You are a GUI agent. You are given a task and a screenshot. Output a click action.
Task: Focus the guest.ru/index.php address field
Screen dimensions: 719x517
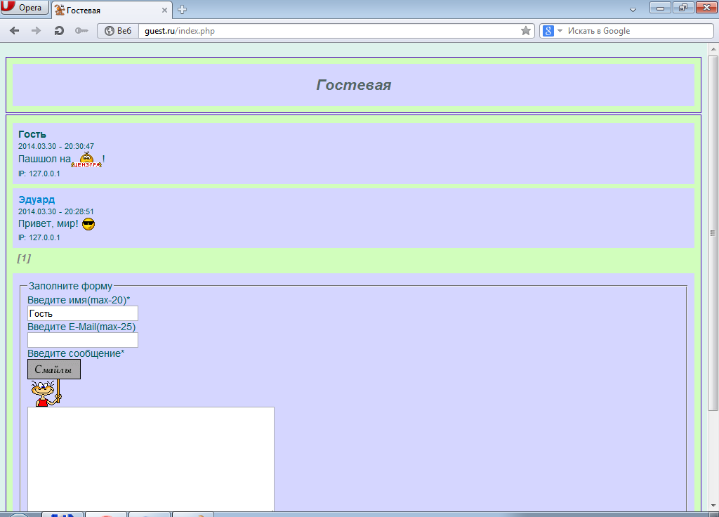coord(331,31)
